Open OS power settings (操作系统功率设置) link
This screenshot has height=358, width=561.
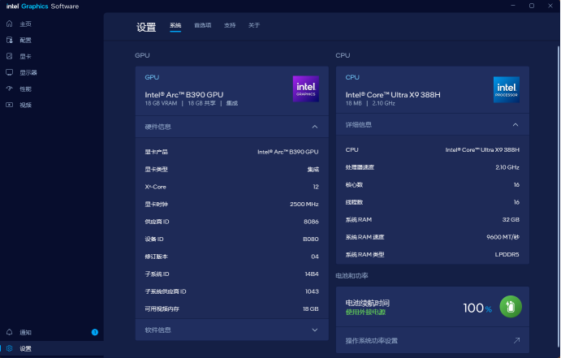coord(372,341)
